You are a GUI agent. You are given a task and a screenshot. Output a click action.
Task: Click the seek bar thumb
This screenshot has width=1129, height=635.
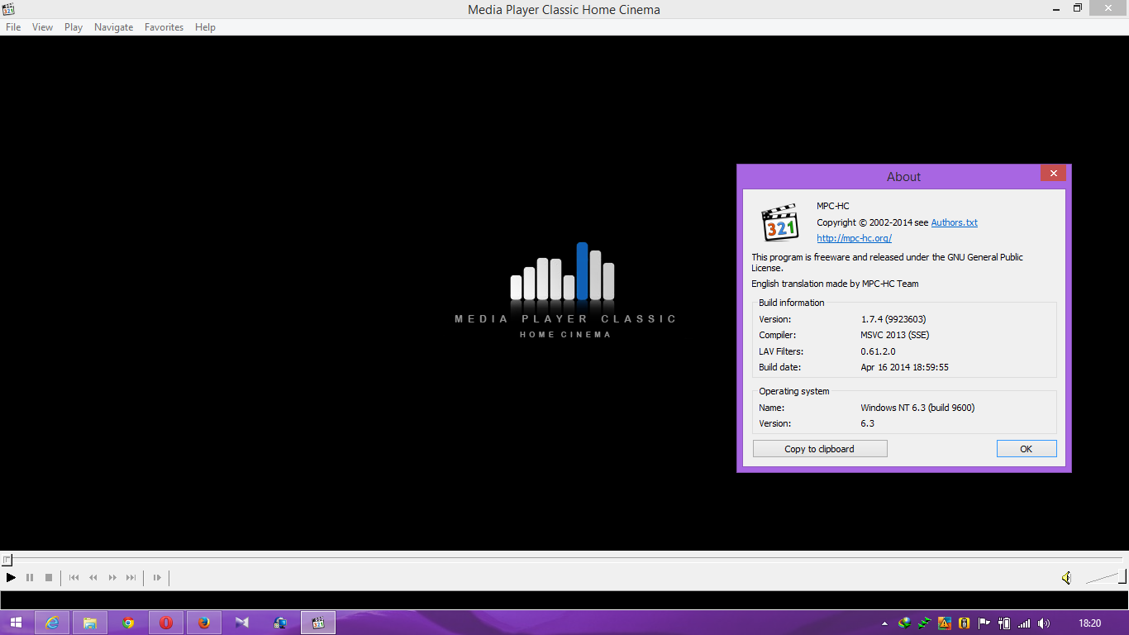click(x=7, y=560)
